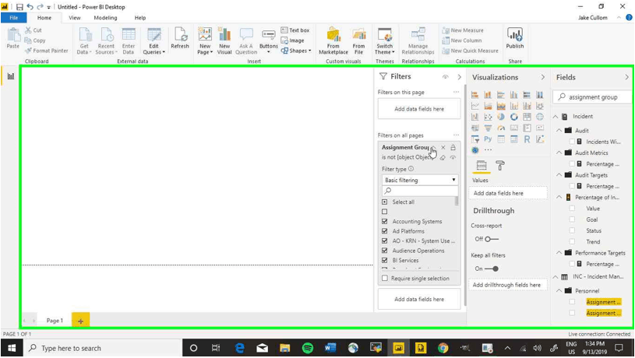Check the Incidents Wi... field checkbox
This screenshot has width=635, height=358.
(x=572, y=142)
